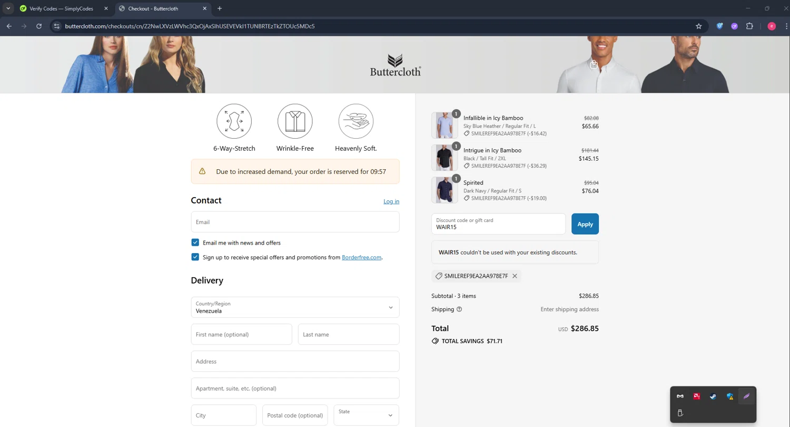Open the blue shield extension in toolbar
The width and height of the screenshot is (790, 427).
coord(719,26)
